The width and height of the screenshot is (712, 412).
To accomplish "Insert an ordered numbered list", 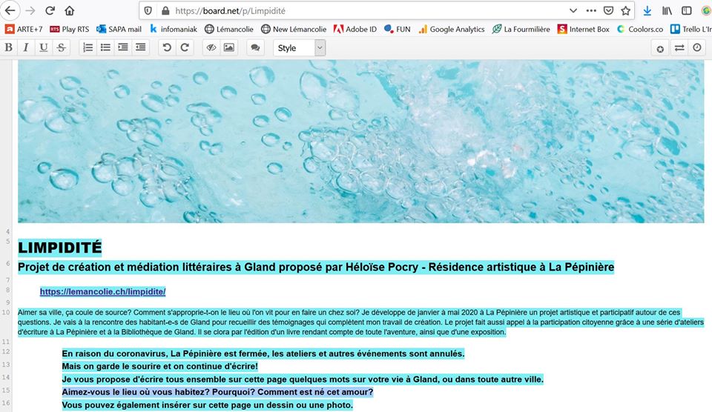I will pos(88,47).
